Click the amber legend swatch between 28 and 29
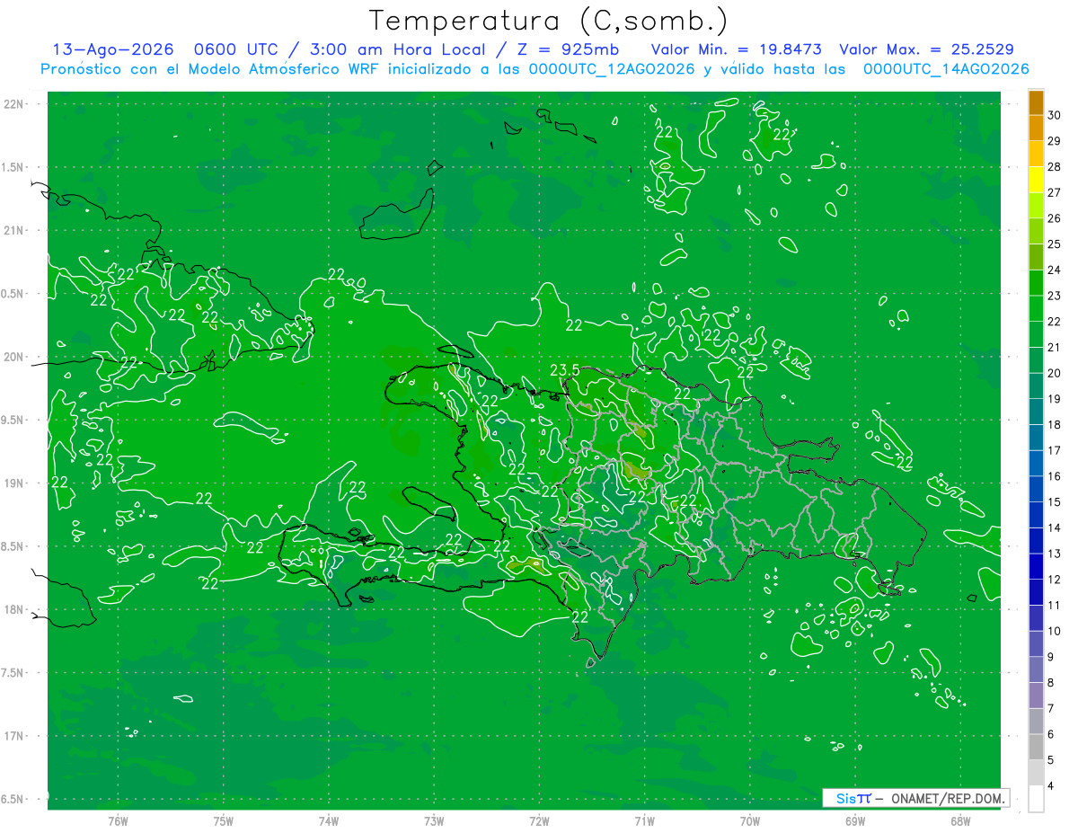Screen dimensions: 1078x833 [1036, 155]
